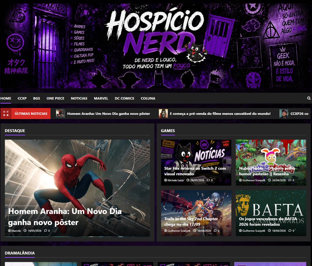Image resolution: width=312 pixels, height=266 pixels.
Task: Open comments icon on Homem Aranha article
Action: (x=46, y=231)
